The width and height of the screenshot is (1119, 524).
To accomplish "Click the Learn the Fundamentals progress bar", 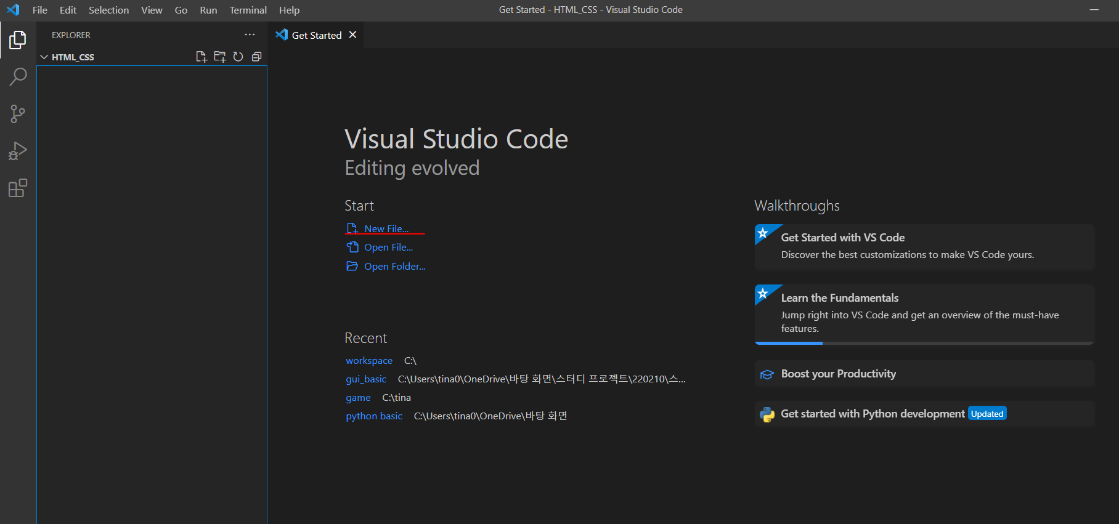I will [x=924, y=343].
